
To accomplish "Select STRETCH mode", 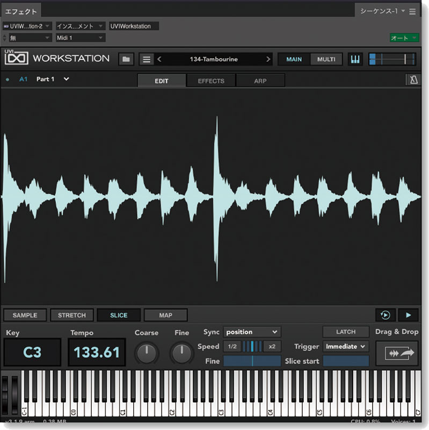I will [x=72, y=315].
